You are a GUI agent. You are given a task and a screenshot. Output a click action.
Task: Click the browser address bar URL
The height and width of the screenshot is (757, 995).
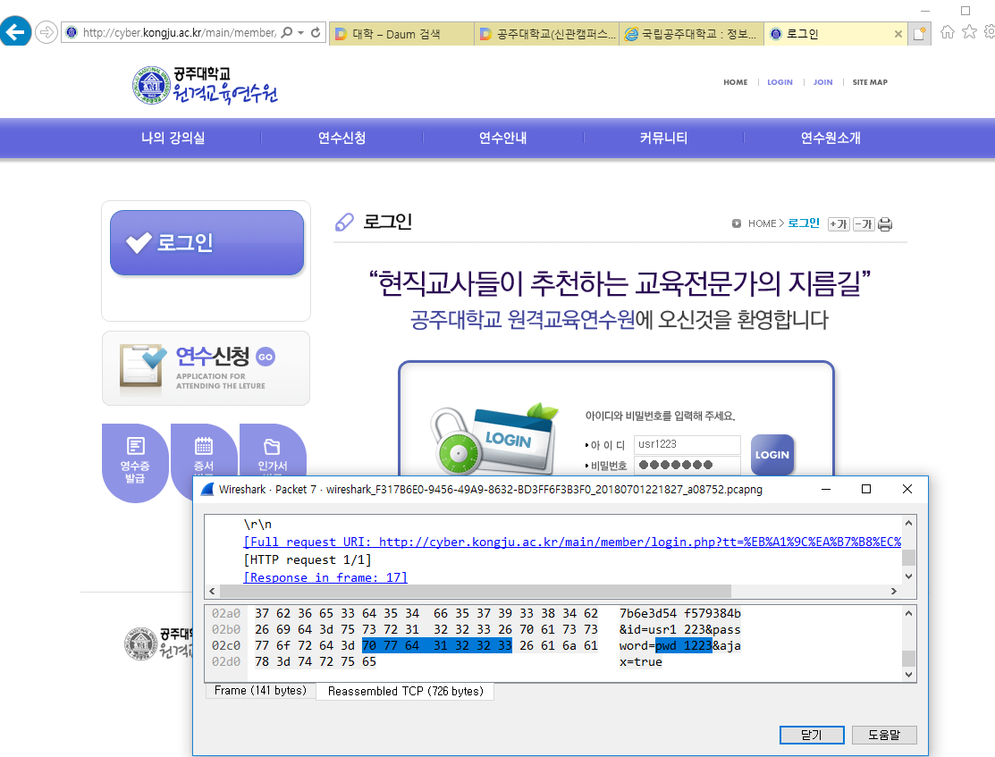tap(179, 32)
